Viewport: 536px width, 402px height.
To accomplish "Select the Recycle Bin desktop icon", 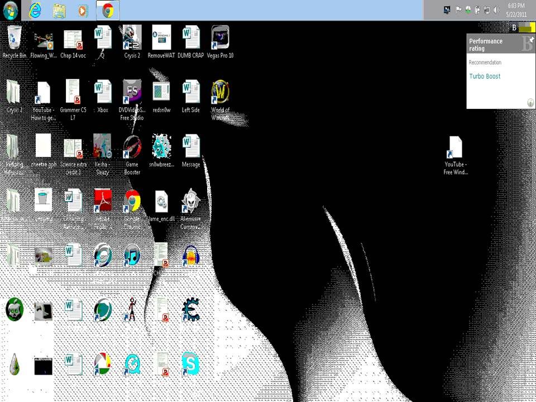I will (15, 39).
